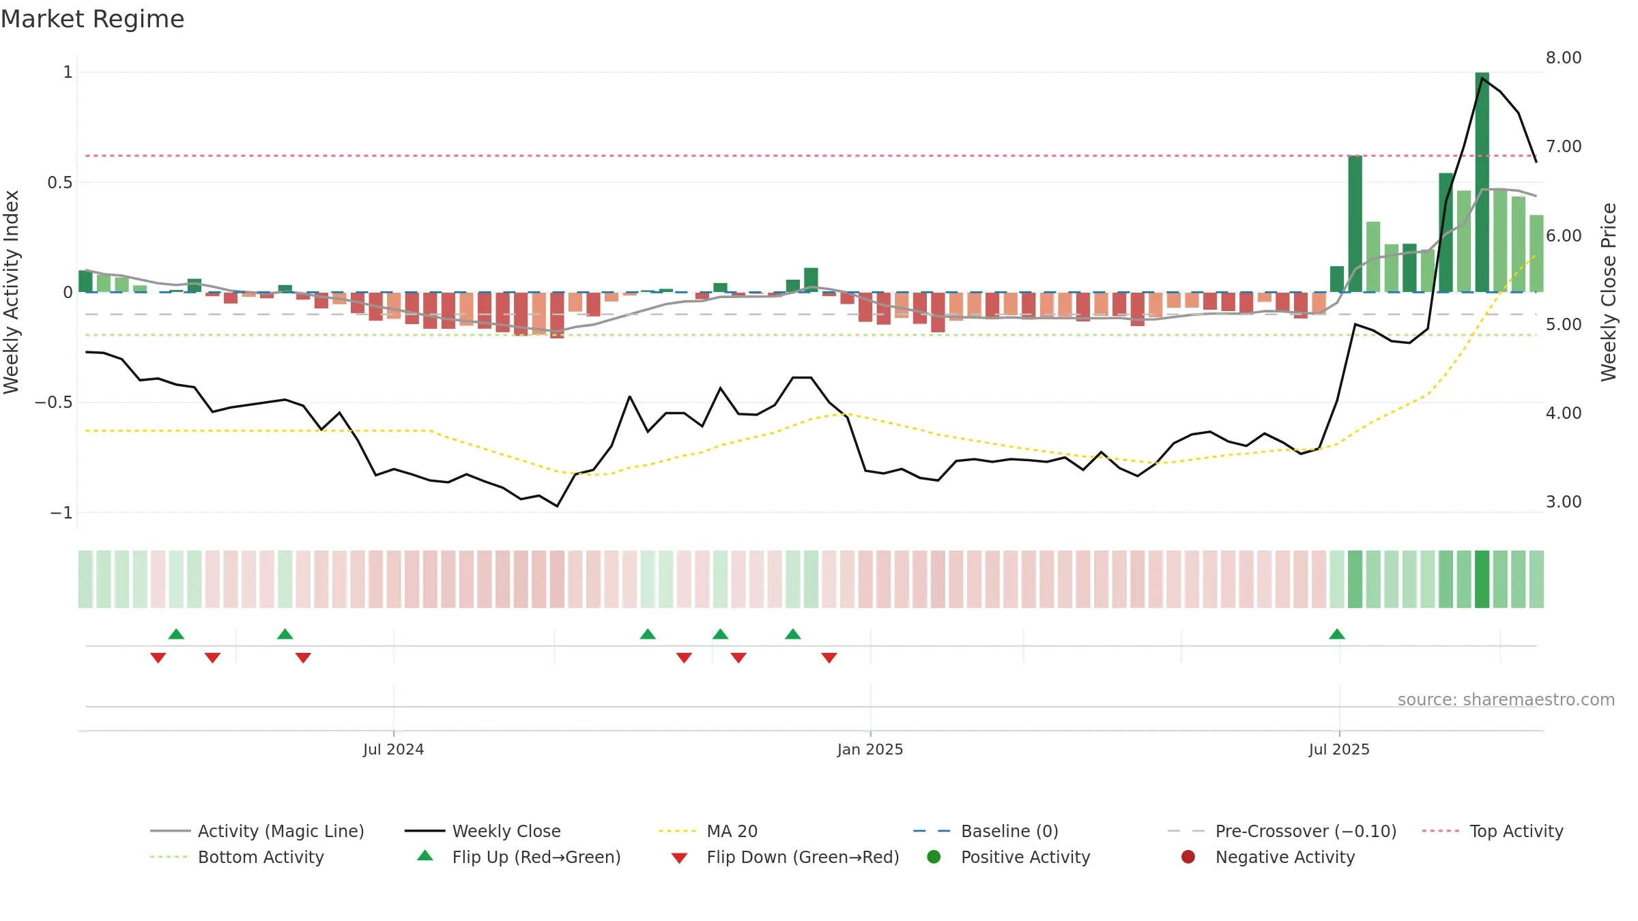
Task: Click the 5.00 price axis tick label
Action: coord(1564,325)
